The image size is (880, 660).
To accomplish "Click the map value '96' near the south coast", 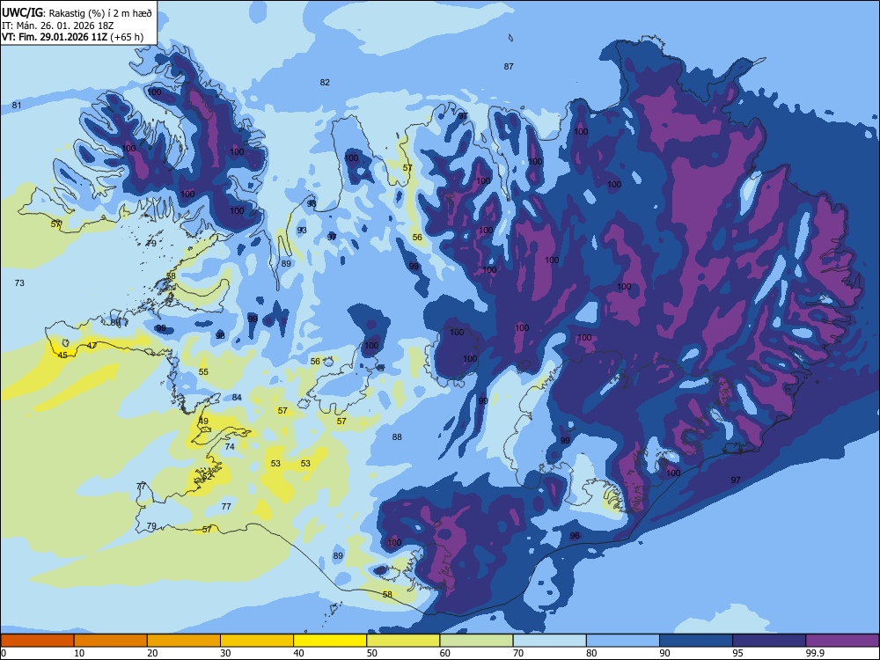I will pyautogui.click(x=575, y=535).
